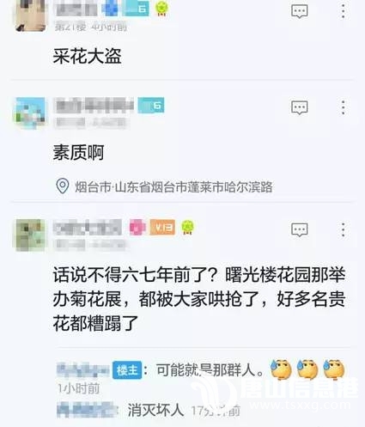Viewport: 365px width, 427px height.
Task: Tap reply icon on 采花大盗 comment
Action: click(x=300, y=11)
